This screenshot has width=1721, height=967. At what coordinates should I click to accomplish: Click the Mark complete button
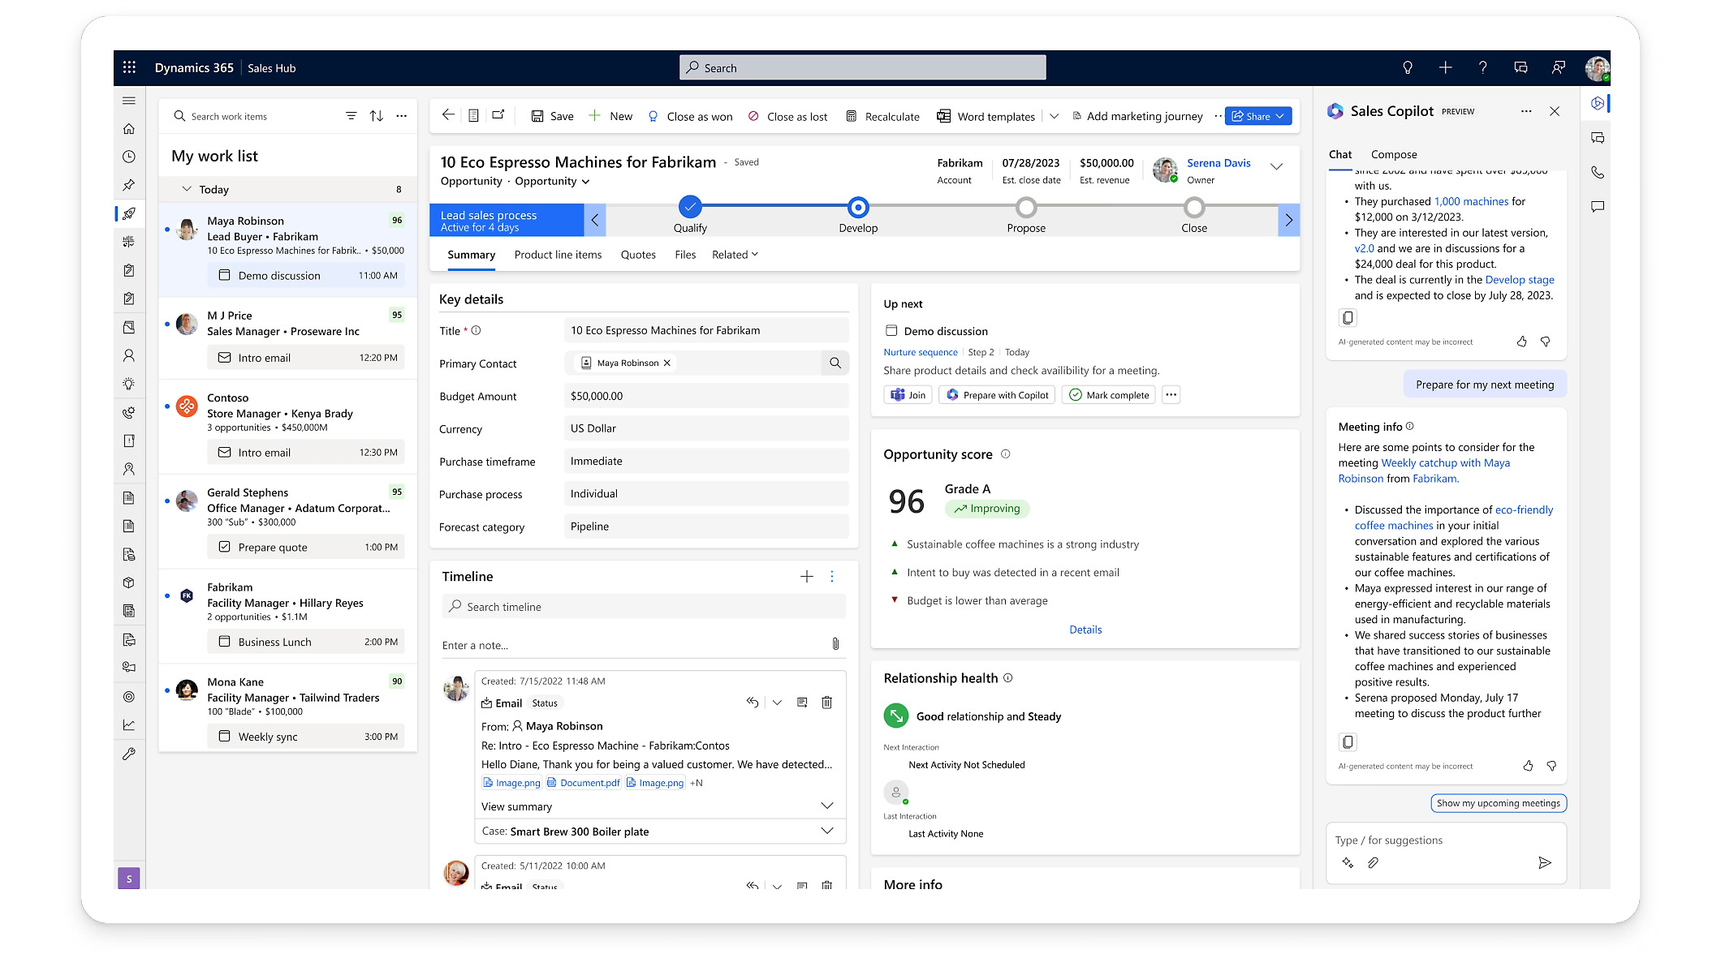[x=1108, y=395]
